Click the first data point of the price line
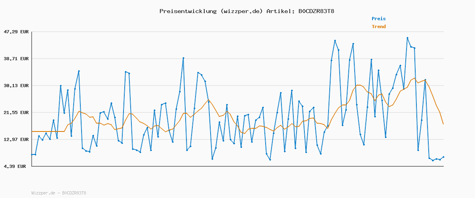Viewport: 475px width, 198px height. pyautogui.click(x=32, y=154)
